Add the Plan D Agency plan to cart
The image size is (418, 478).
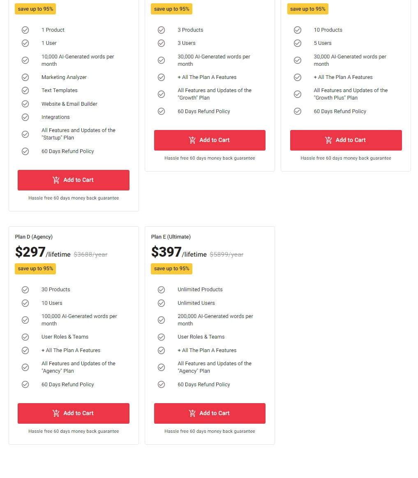73,413
